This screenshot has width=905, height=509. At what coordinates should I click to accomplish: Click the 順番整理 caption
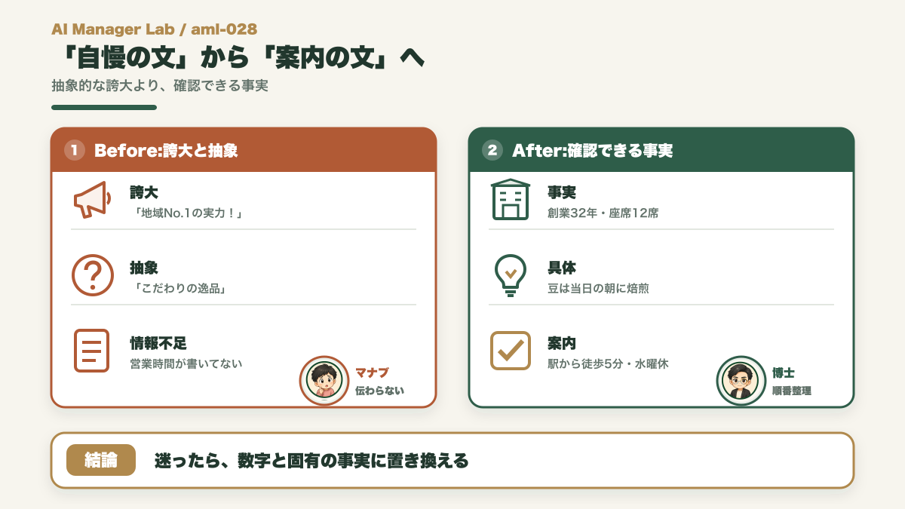point(792,391)
